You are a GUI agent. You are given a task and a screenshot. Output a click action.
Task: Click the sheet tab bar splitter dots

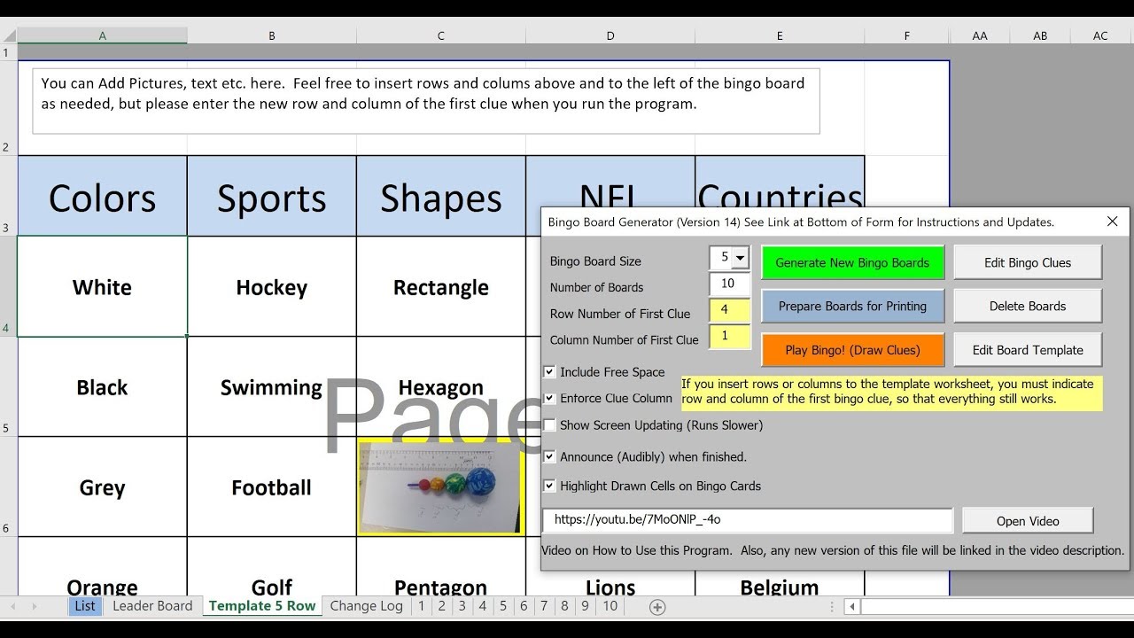click(x=832, y=607)
